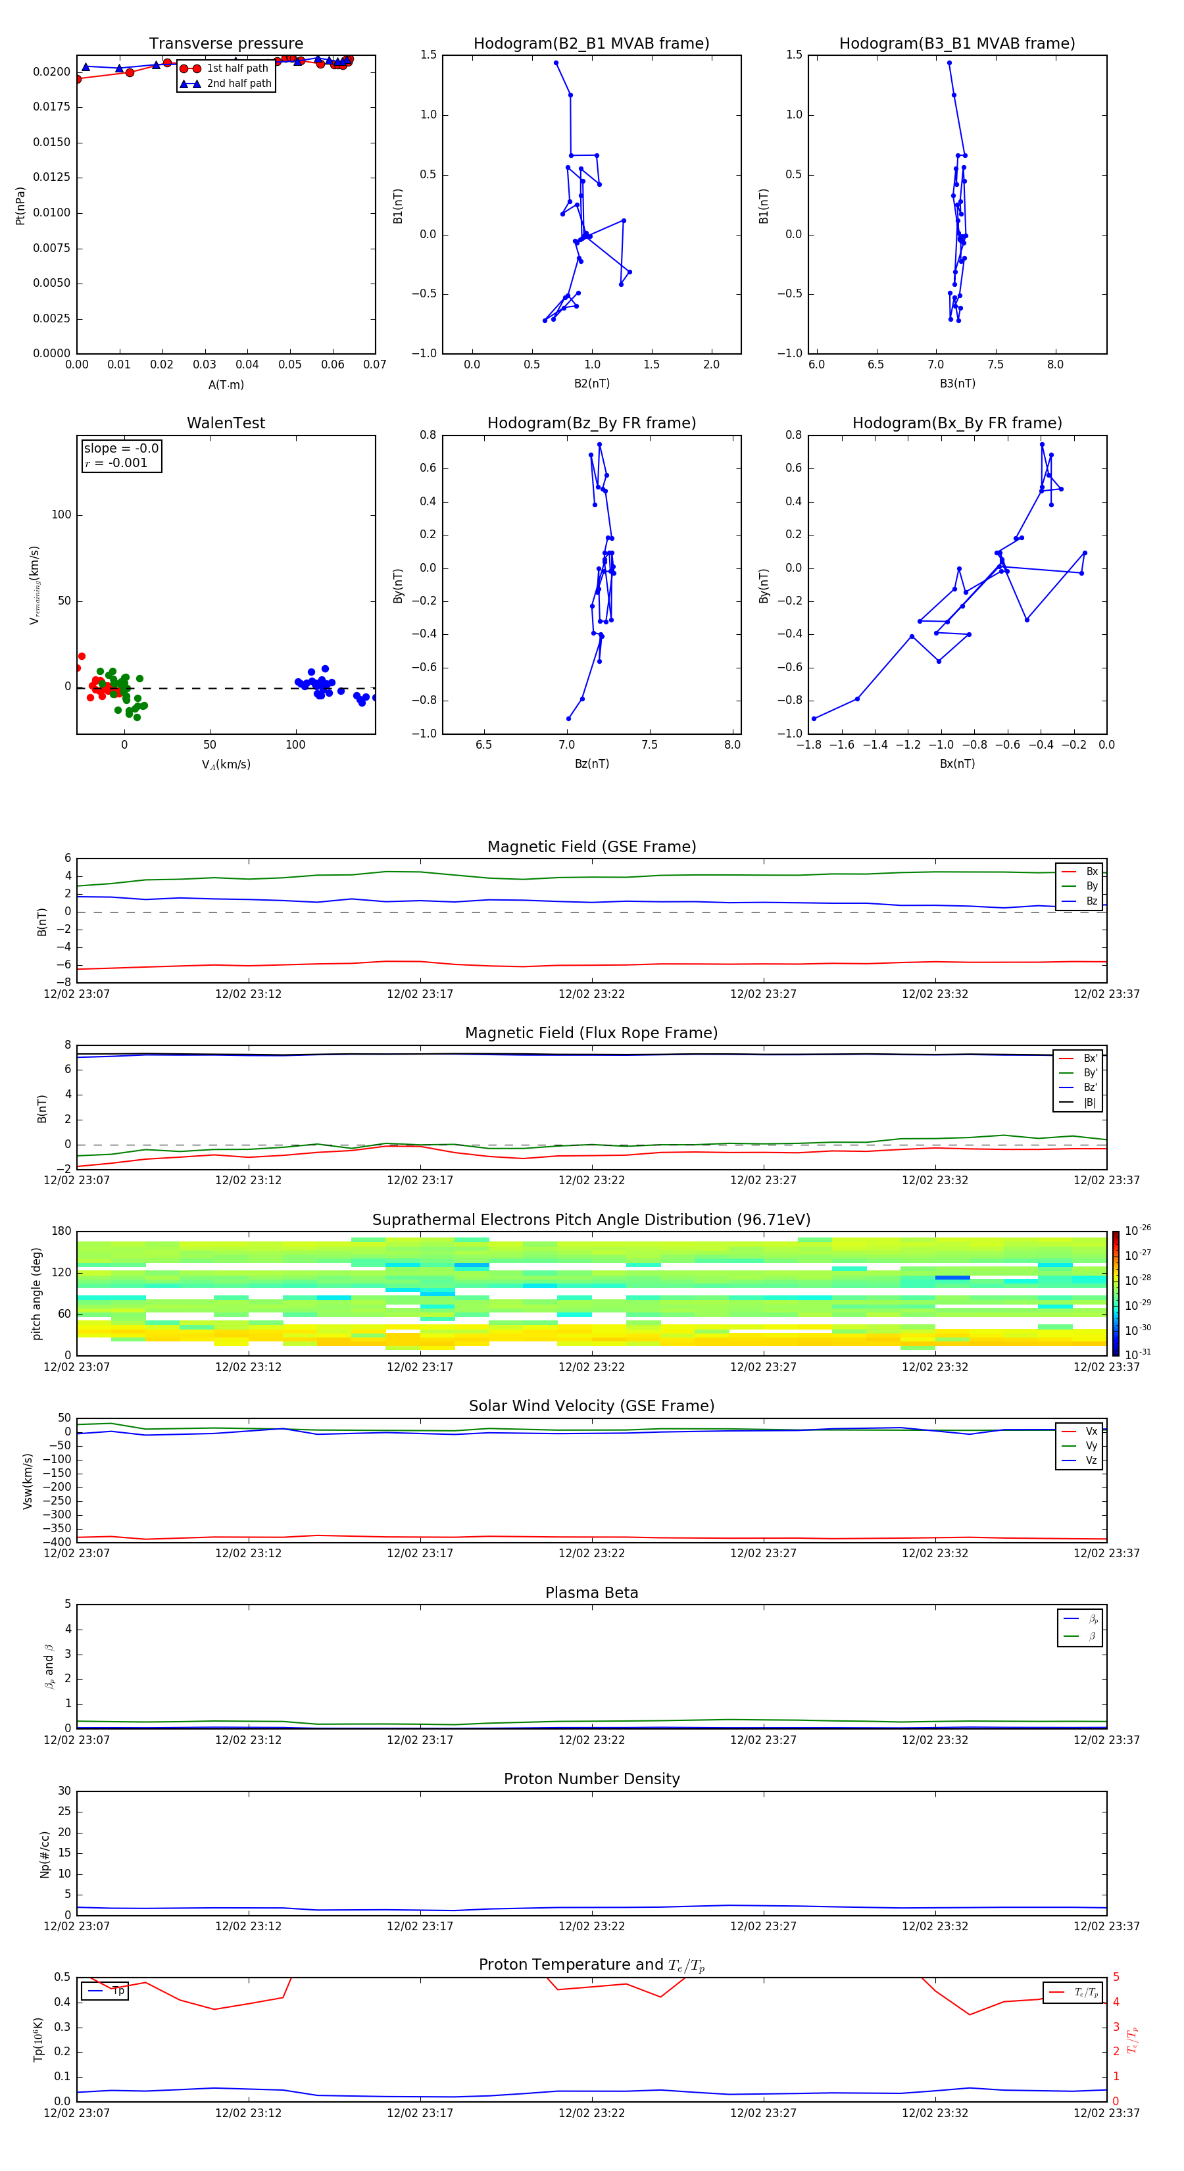This screenshot has width=1184, height=2171.
Task: Select '1st half path' legend entry
Action: tap(225, 68)
